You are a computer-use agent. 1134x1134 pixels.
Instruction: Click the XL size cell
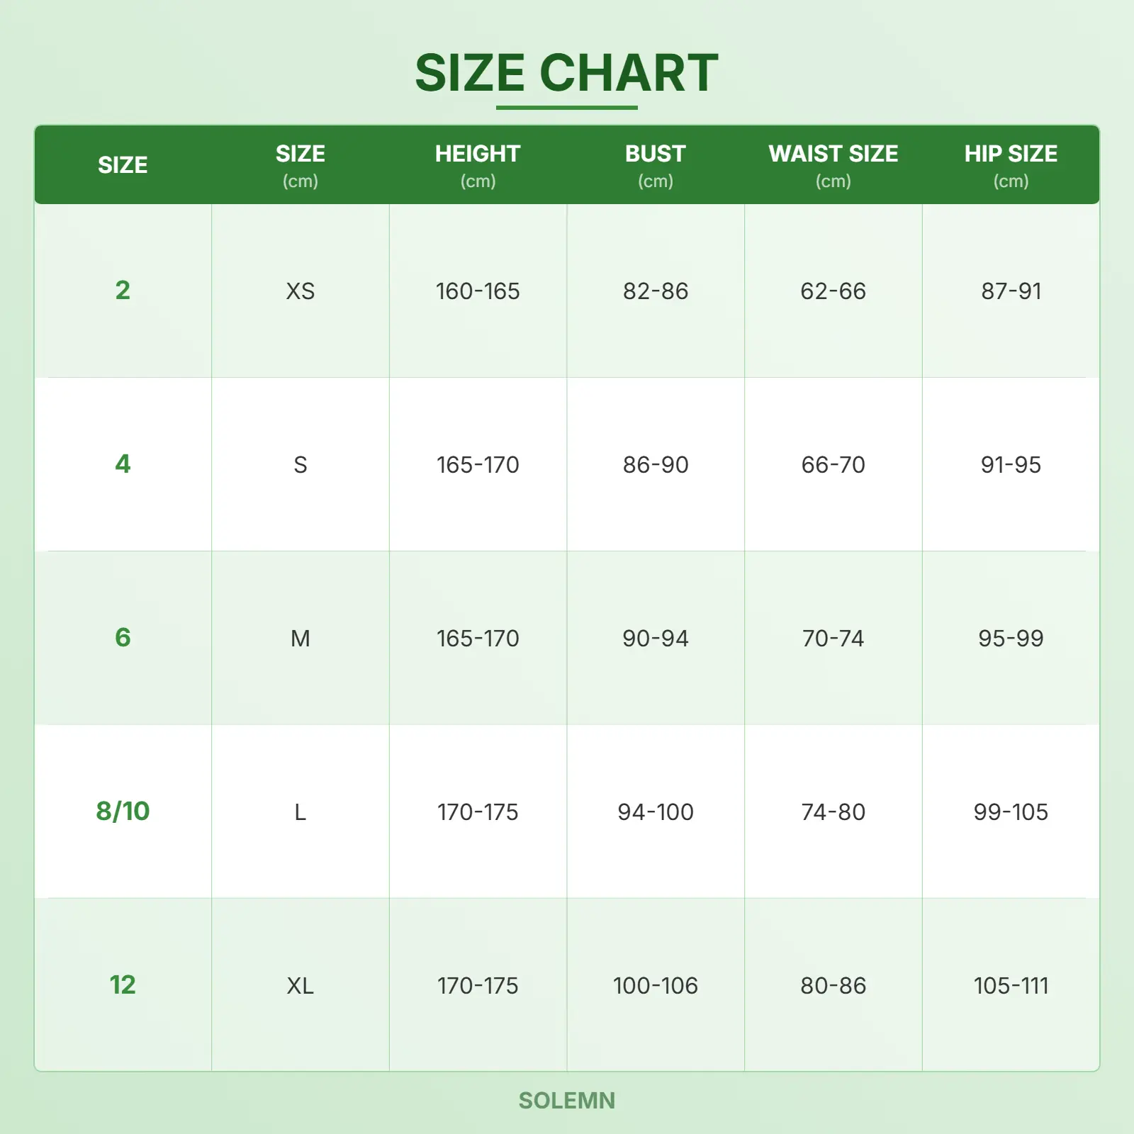[301, 986]
